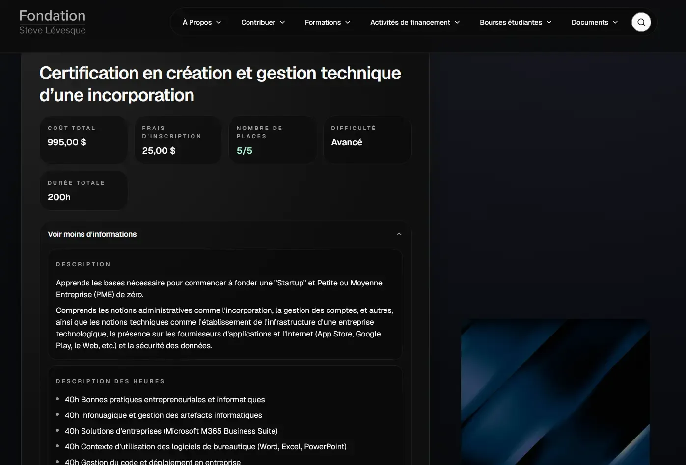Click the Coût total value 995,00 $
This screenshot has height=465, width=686.
pyautogui.click(x=67, y=142)
